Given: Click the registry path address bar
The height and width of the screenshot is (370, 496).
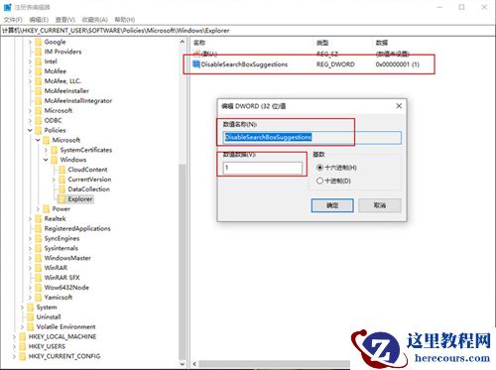Looking at the screenshot, I should [x=248, y=31].
